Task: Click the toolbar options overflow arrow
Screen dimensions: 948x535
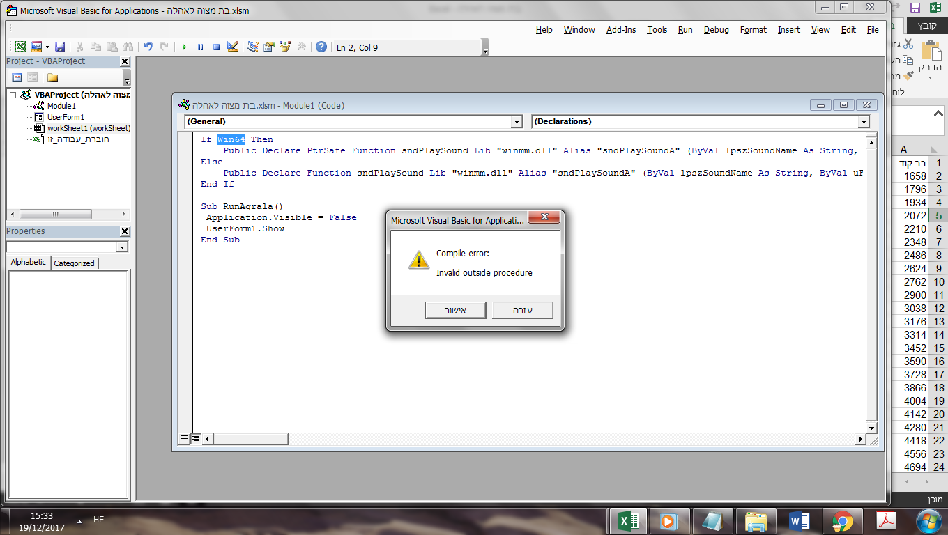Action: 485,47
